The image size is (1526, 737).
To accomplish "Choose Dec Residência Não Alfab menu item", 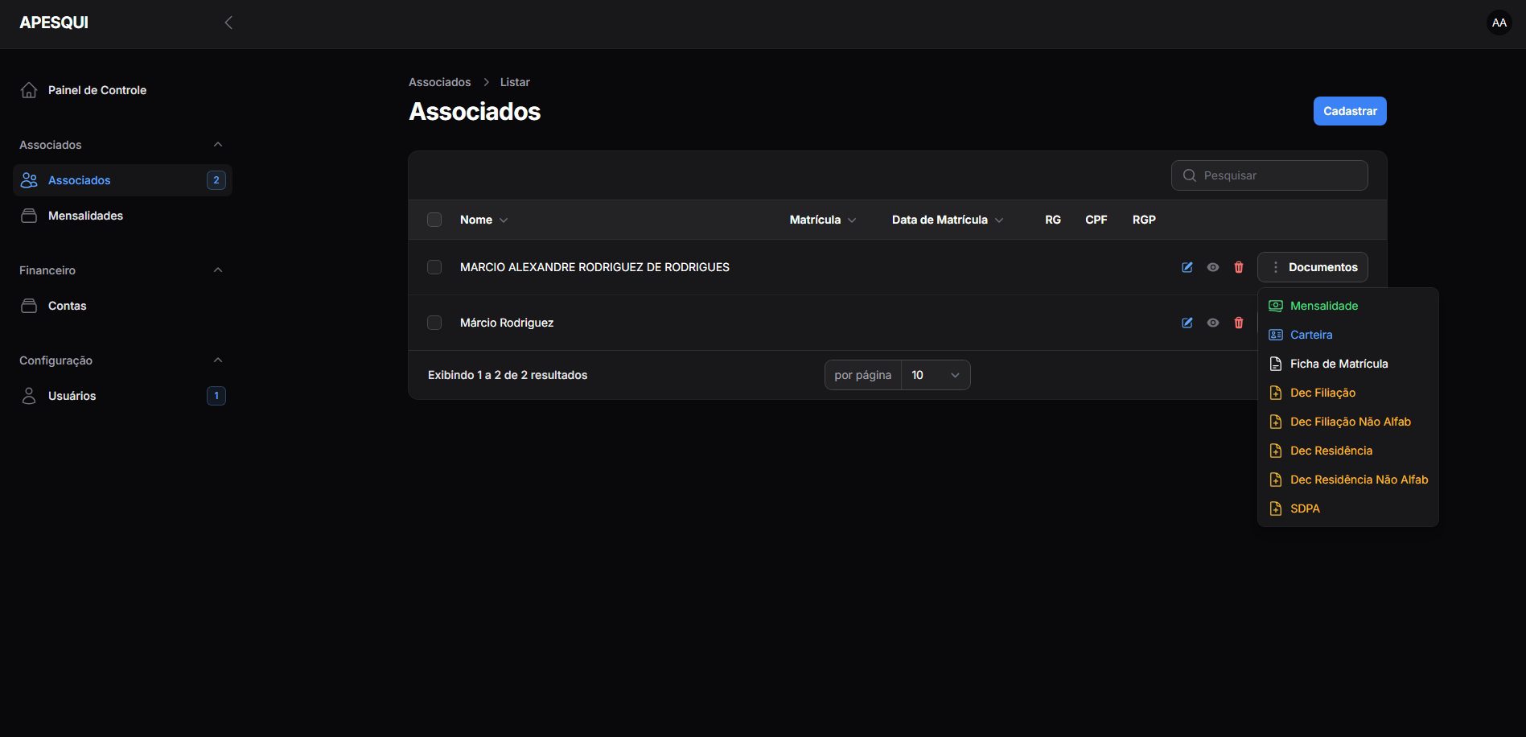I will [x=1358, y=480].
